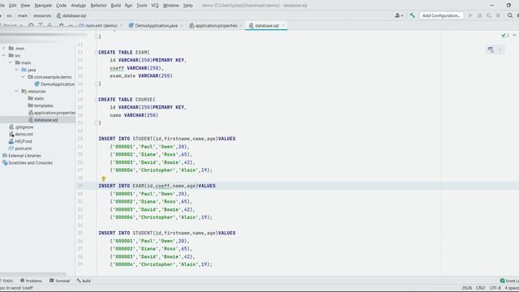Collapse the java folder arrow
519x292 pixels.
16,70
